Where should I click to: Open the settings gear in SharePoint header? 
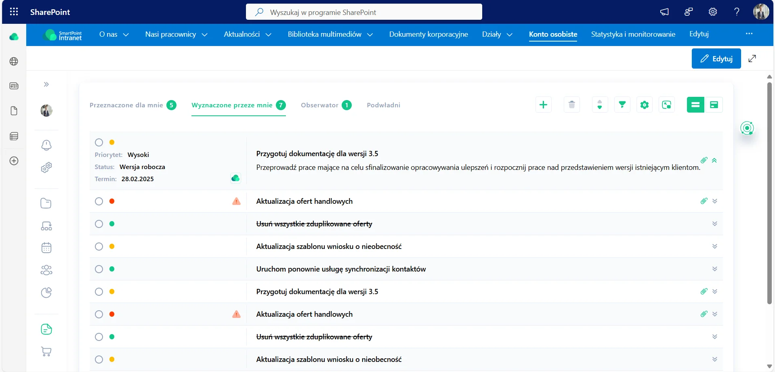tap(713, 12)
